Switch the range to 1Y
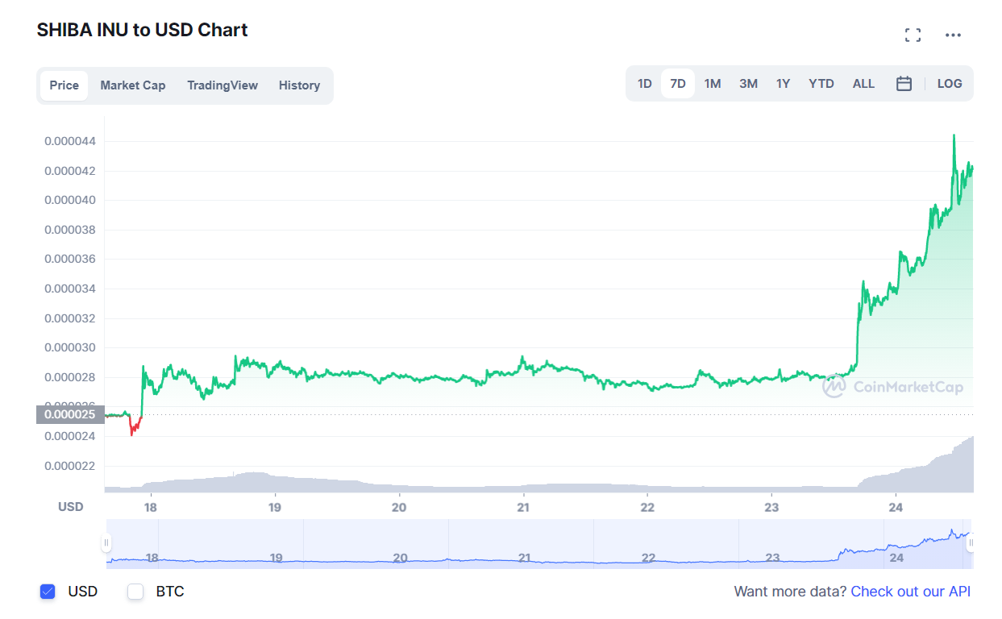Screen dimensions: 1002x619 784,84
